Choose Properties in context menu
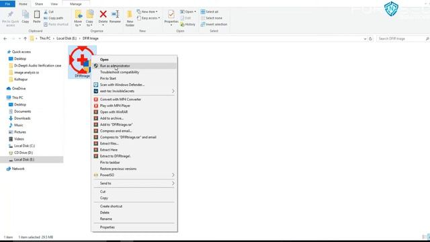The width and height of the screenshot is (430, 242). coord(134,227)
